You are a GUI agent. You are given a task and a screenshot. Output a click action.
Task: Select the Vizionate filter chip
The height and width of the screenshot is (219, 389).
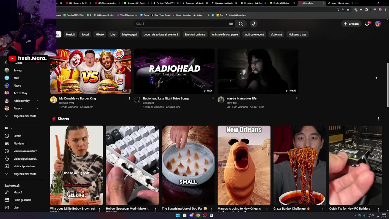point(276,34)
